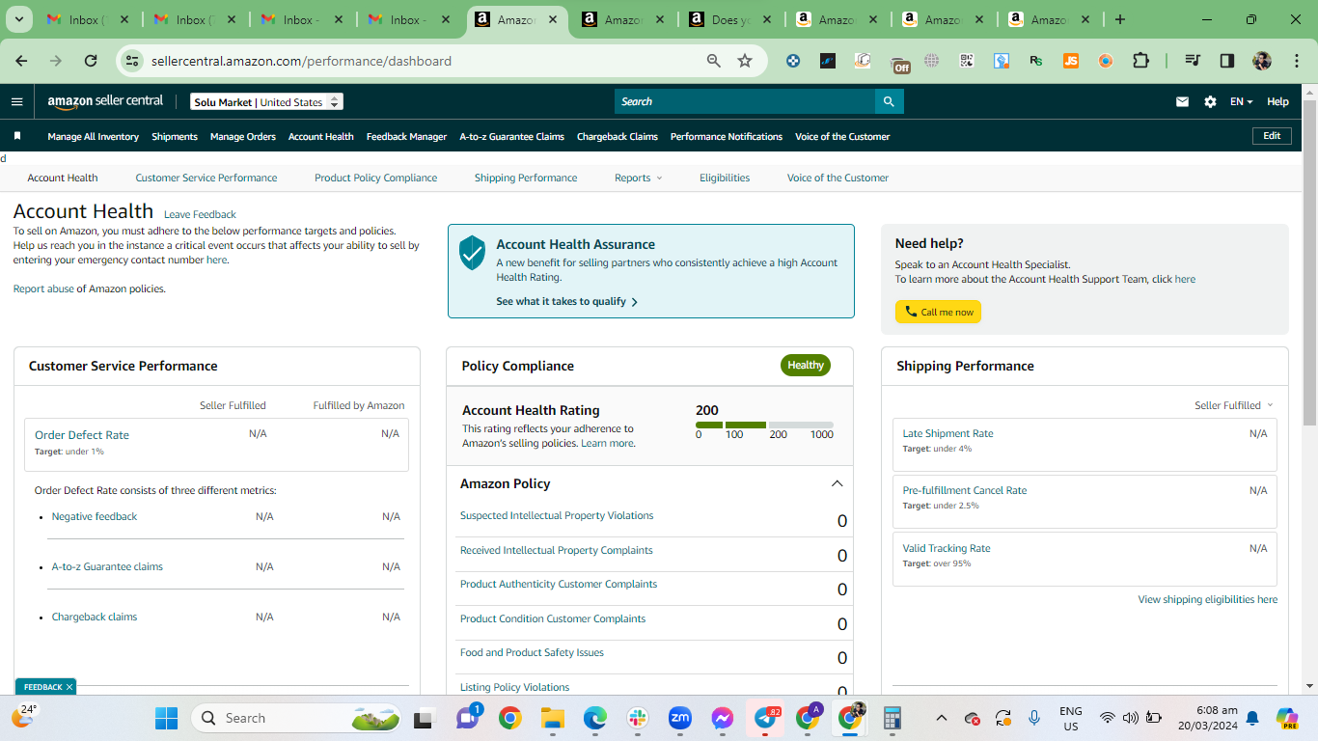Screen dimensions: 1318x741
Task: Open the Windows Start menu
Action: tap(166, 718)
